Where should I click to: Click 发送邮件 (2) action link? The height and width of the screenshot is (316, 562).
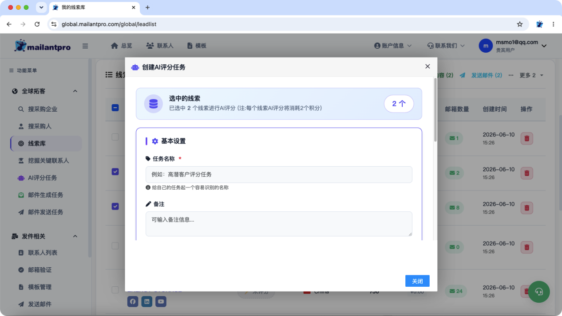(481, 75)
